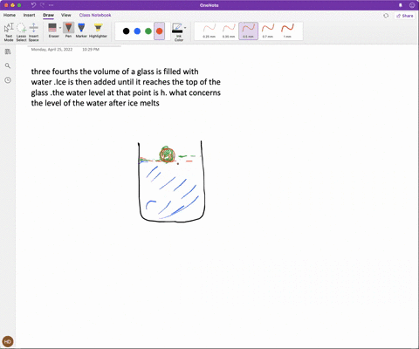Expand the Ink Color dropdown arrow

(185, 28)
